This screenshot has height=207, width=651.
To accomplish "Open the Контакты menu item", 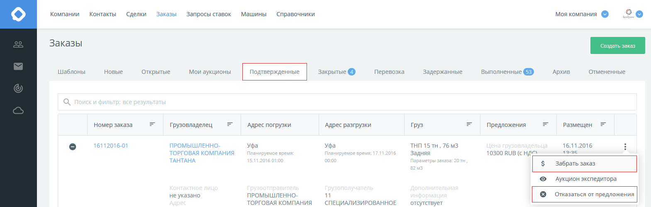I will point(103,14).
